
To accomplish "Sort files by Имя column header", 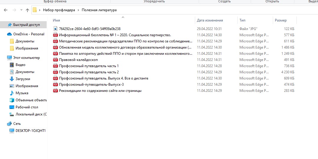I will pyautogui.click(x=57, y=20).
